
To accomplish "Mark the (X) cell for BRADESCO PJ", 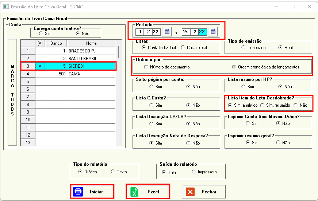I will 40,51.
